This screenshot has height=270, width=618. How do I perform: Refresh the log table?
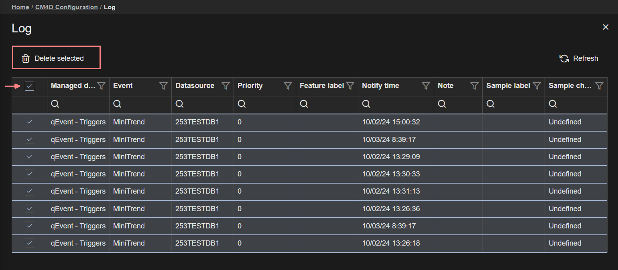579,58
